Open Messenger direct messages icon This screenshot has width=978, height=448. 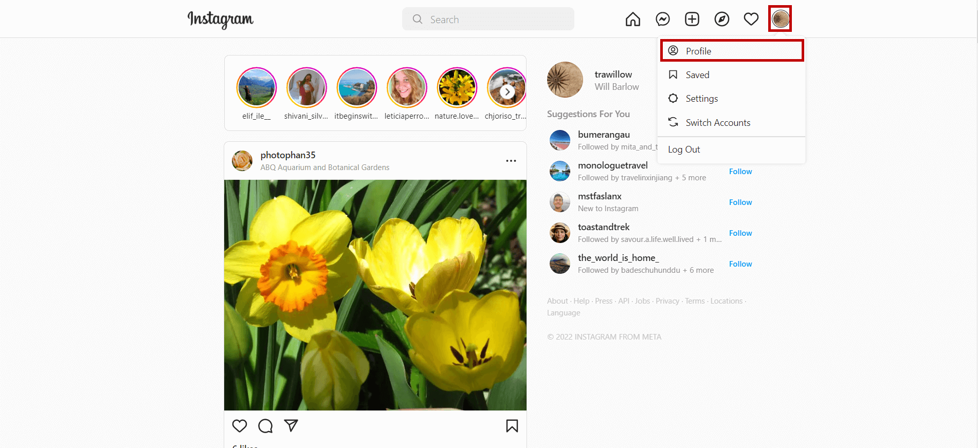point(663,20)
